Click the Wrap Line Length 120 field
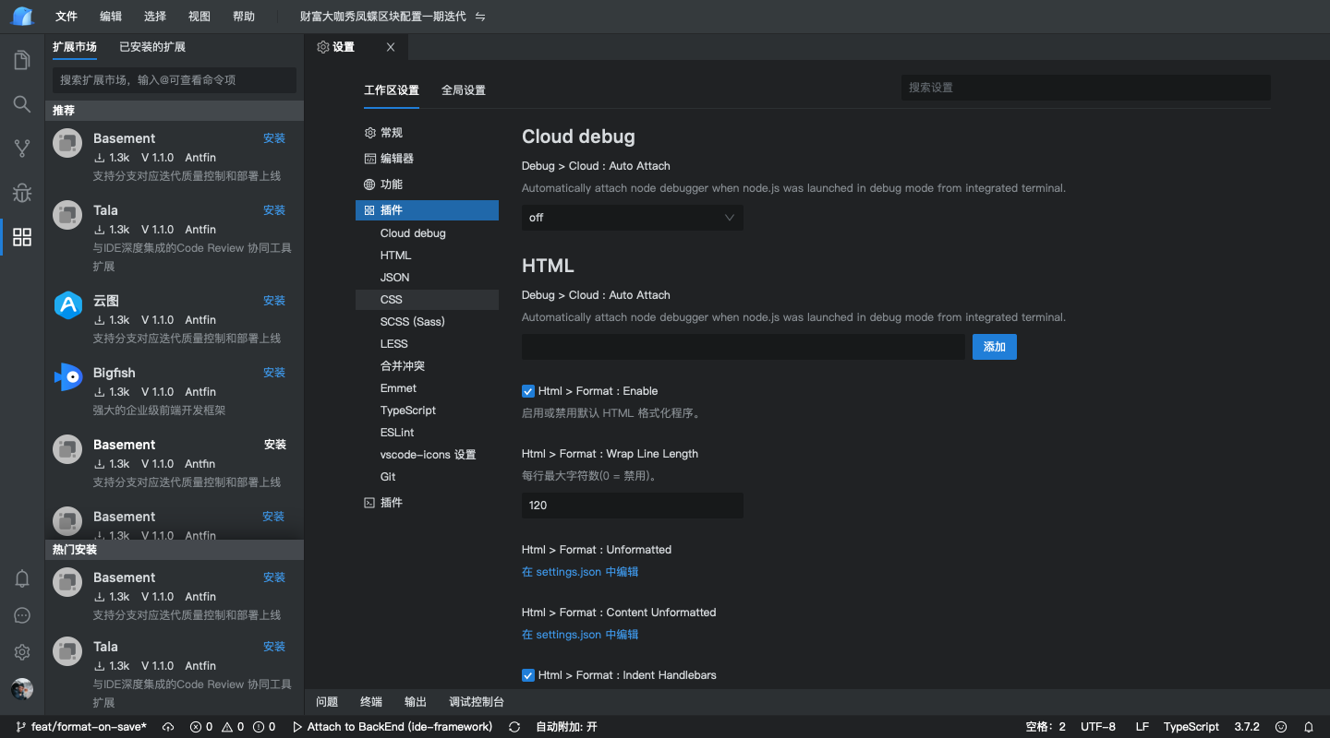 point(633,506)
